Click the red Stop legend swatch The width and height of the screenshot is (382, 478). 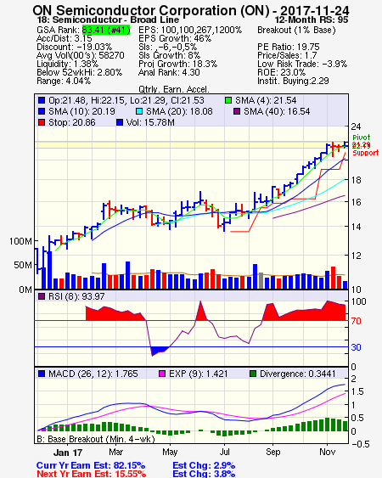point(42,122)
